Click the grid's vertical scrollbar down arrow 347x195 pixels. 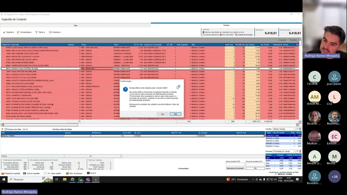(300, 122)
